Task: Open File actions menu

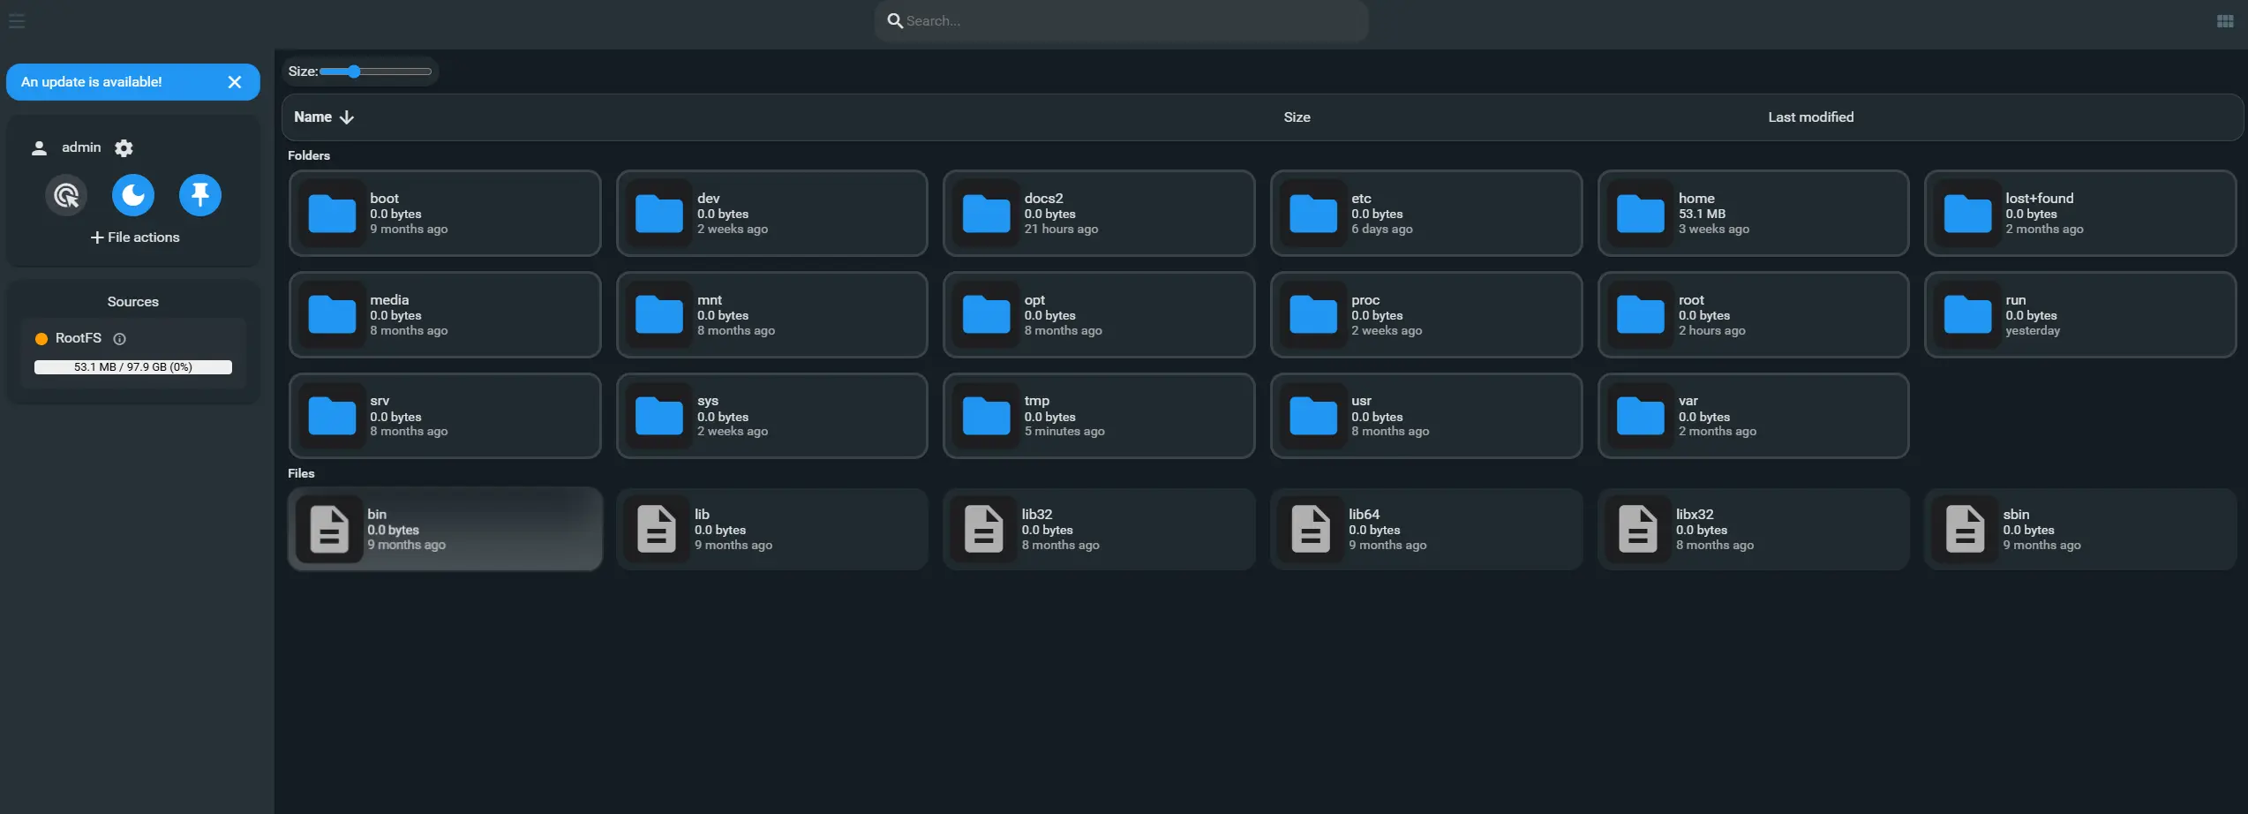Action: 135,237
